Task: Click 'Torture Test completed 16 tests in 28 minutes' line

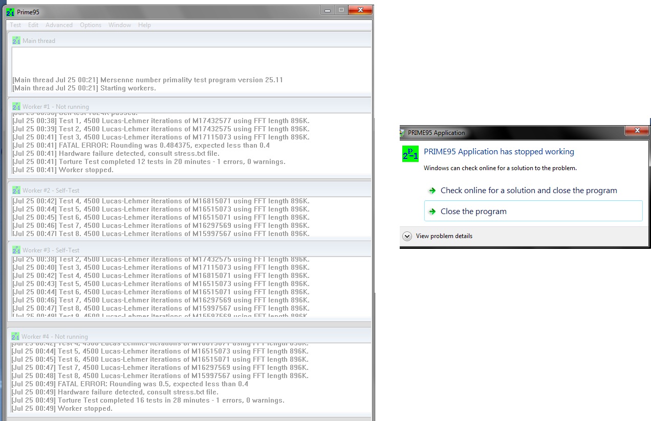Action: coord(148,400)
